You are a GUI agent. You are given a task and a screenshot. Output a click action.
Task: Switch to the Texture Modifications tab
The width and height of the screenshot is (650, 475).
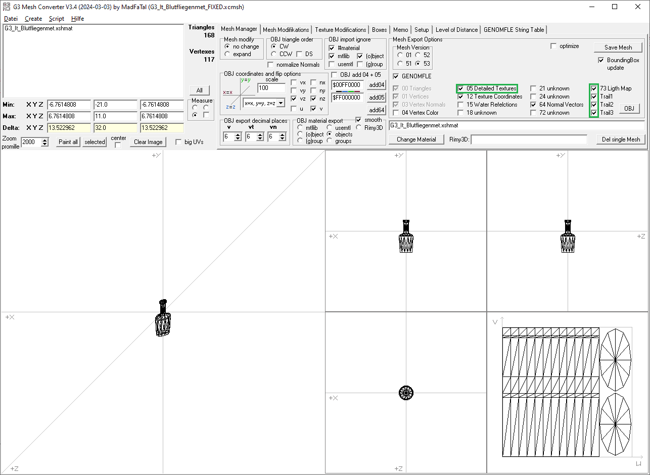click(340, 30)
